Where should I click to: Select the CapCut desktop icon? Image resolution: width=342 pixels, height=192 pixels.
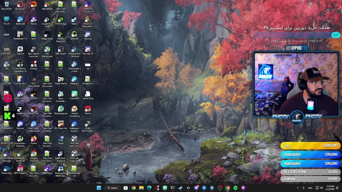pyautogui.click(x=20, y=51)
